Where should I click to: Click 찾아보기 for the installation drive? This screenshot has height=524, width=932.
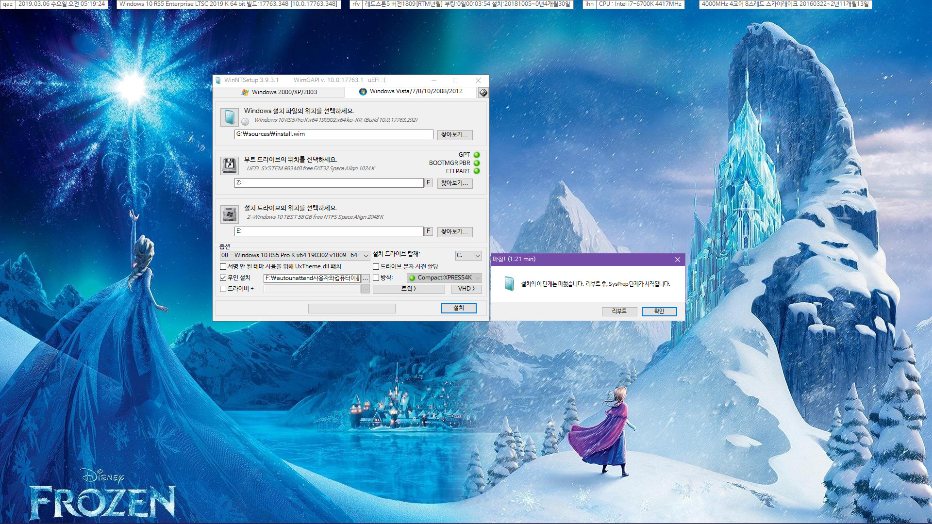[x=455, y=232]
